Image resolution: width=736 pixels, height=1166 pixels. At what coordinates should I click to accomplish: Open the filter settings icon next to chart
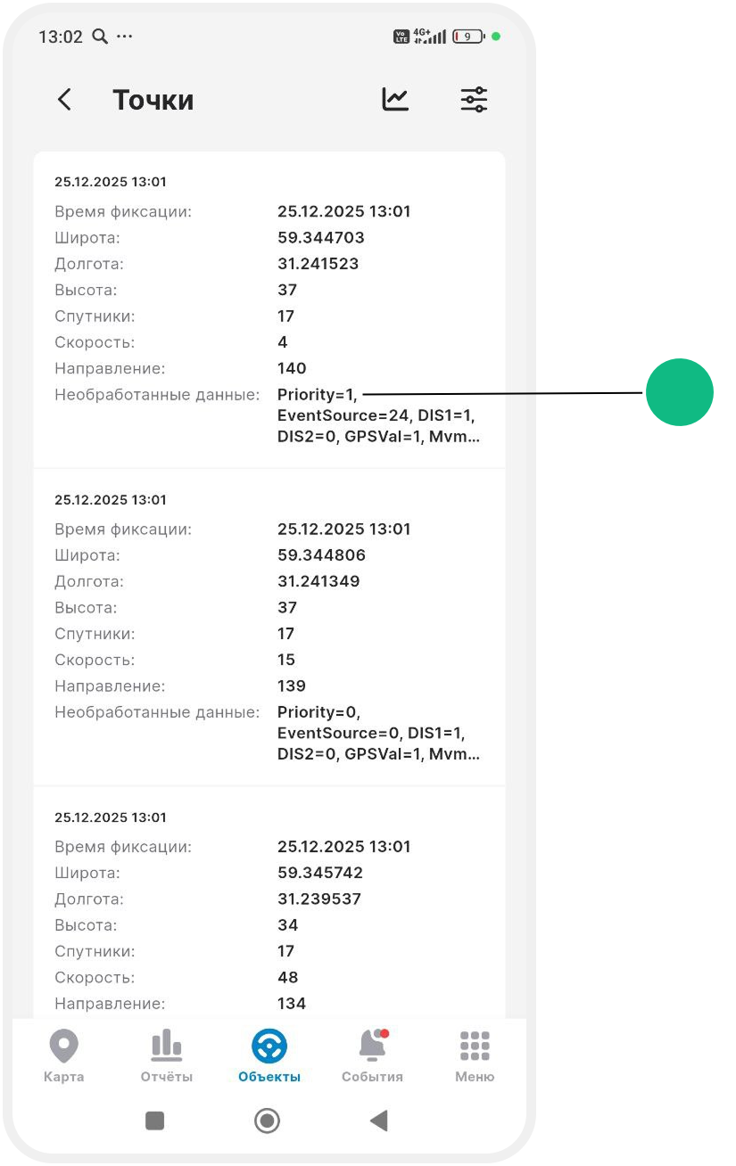point(474,100)
